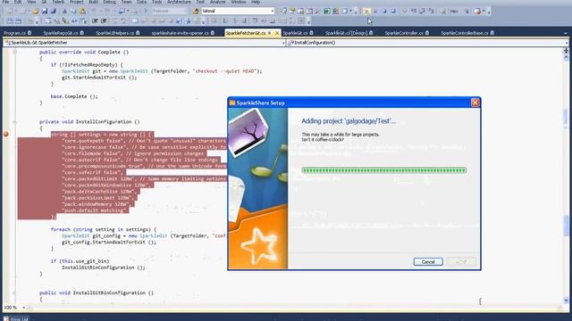572x321 pixels.
Task: Click "InstallGitBinConfiguration ();" call line
Action: pyautogui.click(x=104, y=267)
